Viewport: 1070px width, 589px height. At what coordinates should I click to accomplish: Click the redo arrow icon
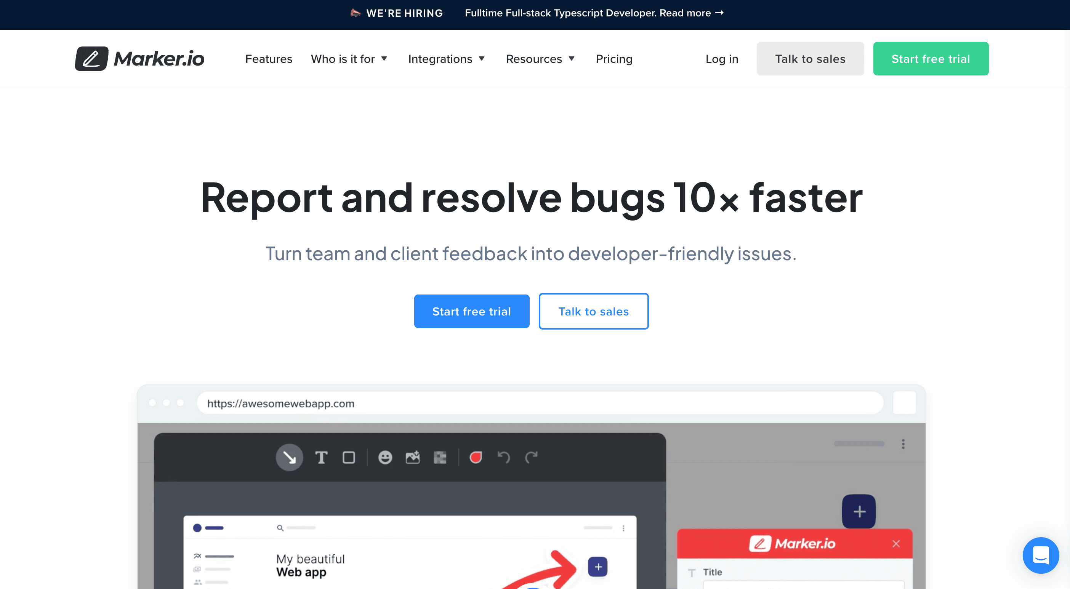point(531,457)
